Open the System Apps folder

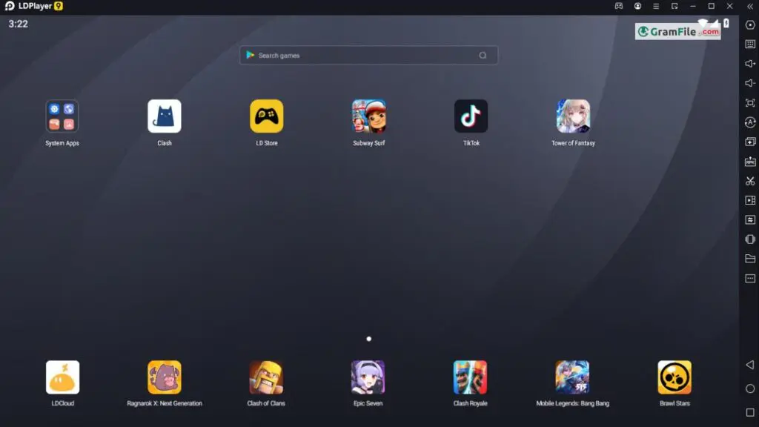tap(62, 116)
